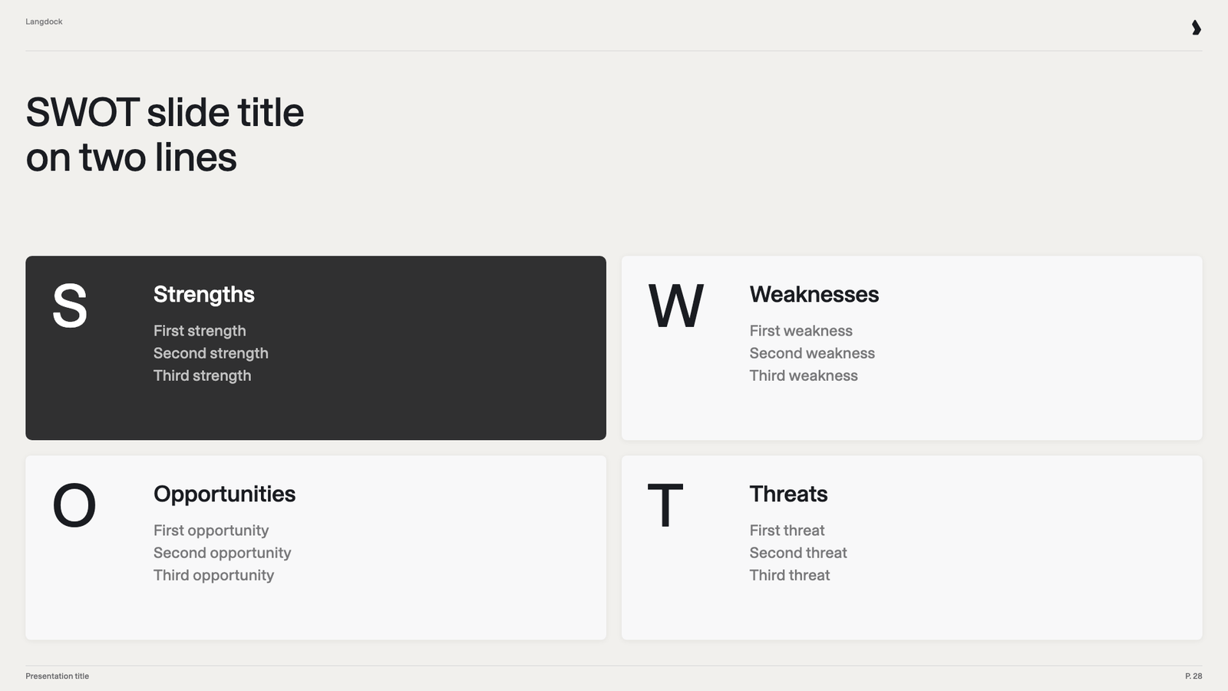
Task: Click the "Third weakness" line
Action: pos(804,375)
